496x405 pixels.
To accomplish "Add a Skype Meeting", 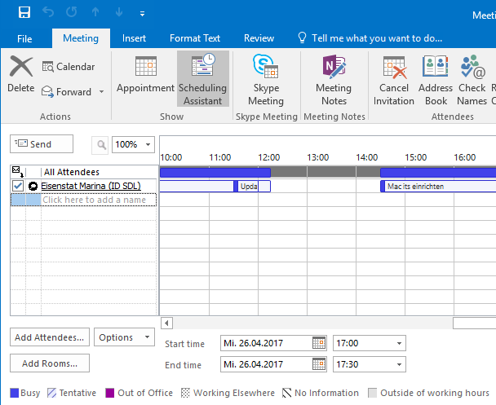I will (266, 80).
